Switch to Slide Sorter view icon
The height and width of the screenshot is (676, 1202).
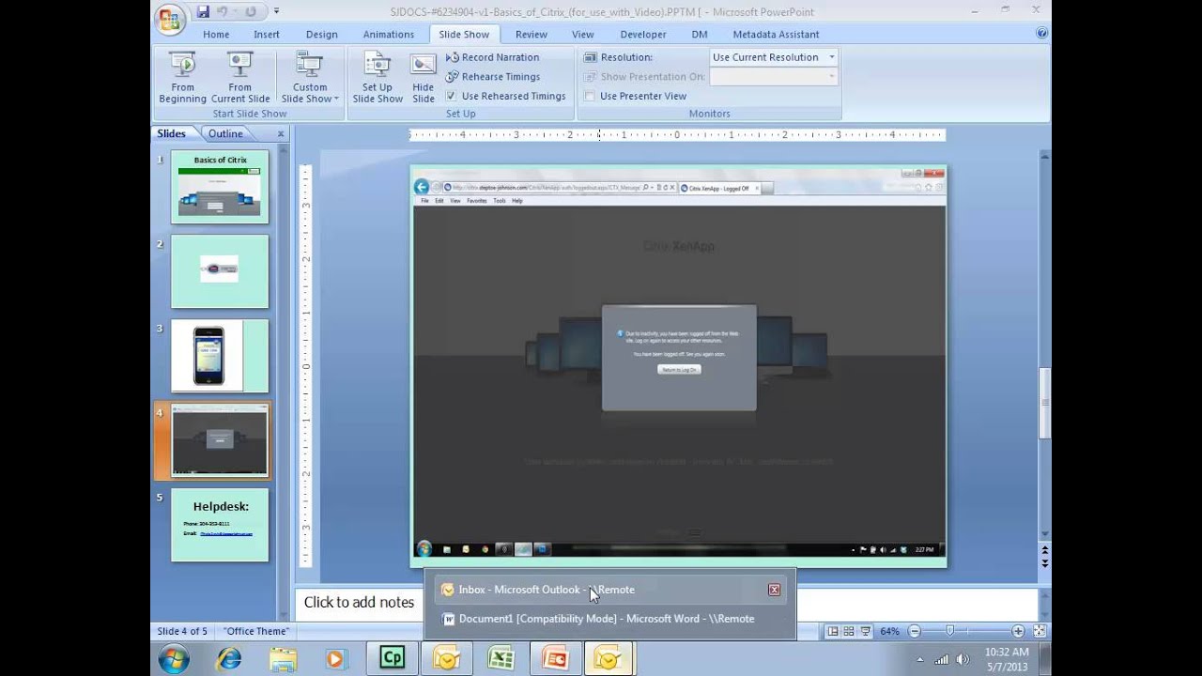coord(849,631)
